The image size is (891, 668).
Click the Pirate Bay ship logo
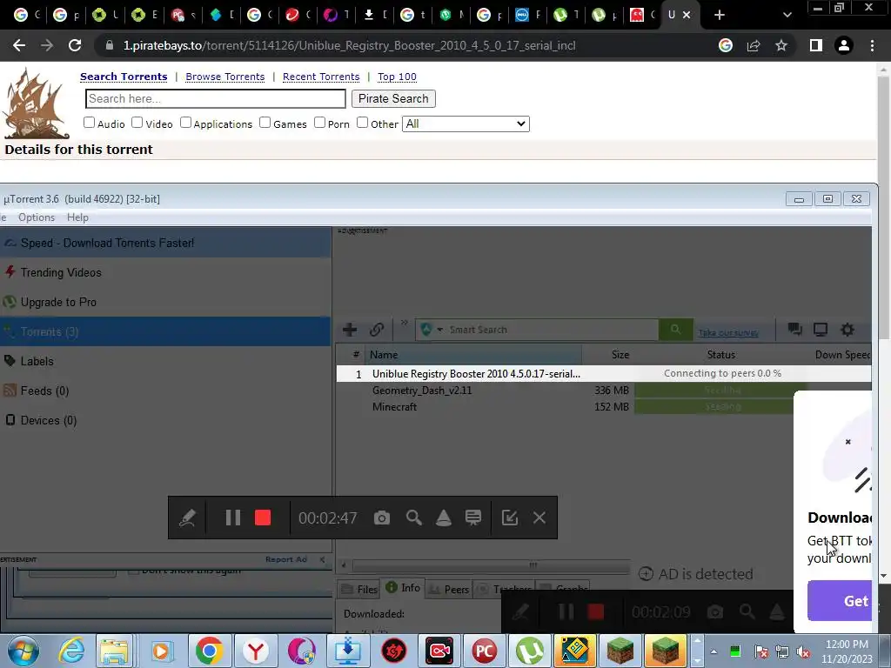tap(36, 103)
